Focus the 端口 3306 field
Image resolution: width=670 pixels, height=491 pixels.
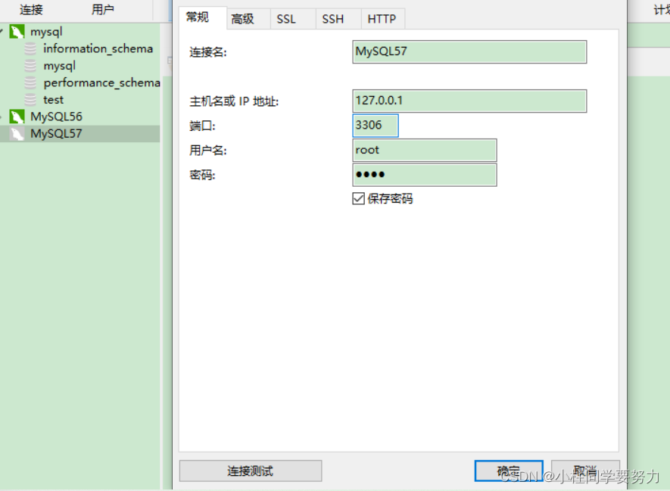[376, 126]
